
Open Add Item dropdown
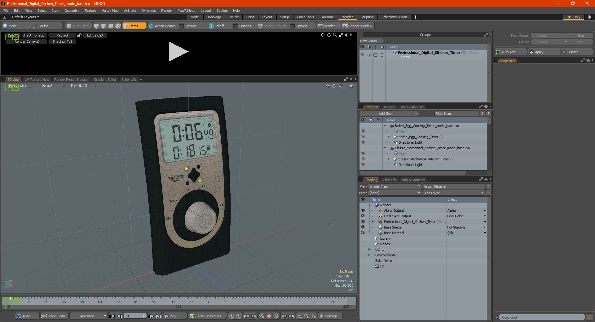pos(389,114)
